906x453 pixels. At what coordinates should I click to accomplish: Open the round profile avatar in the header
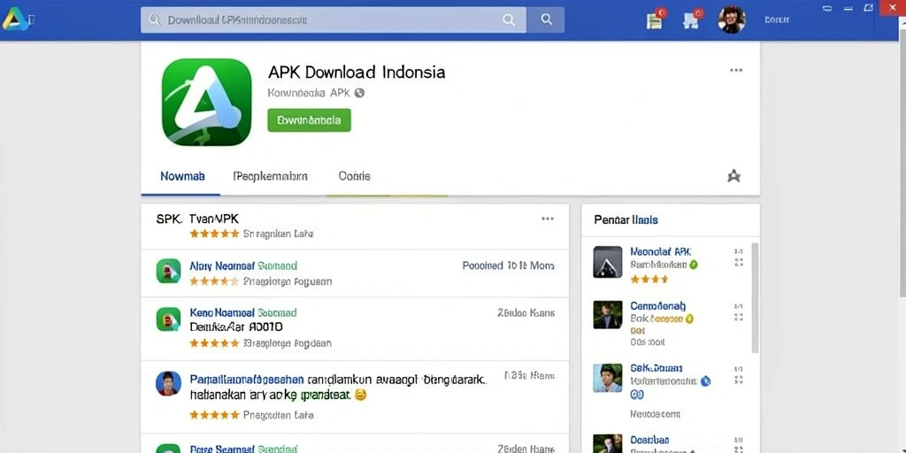732,19
